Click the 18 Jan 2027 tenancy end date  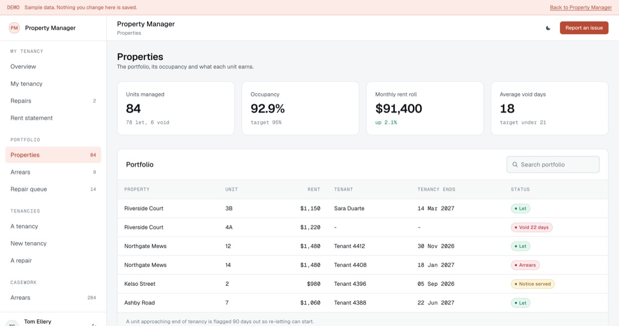coord(436,265)
